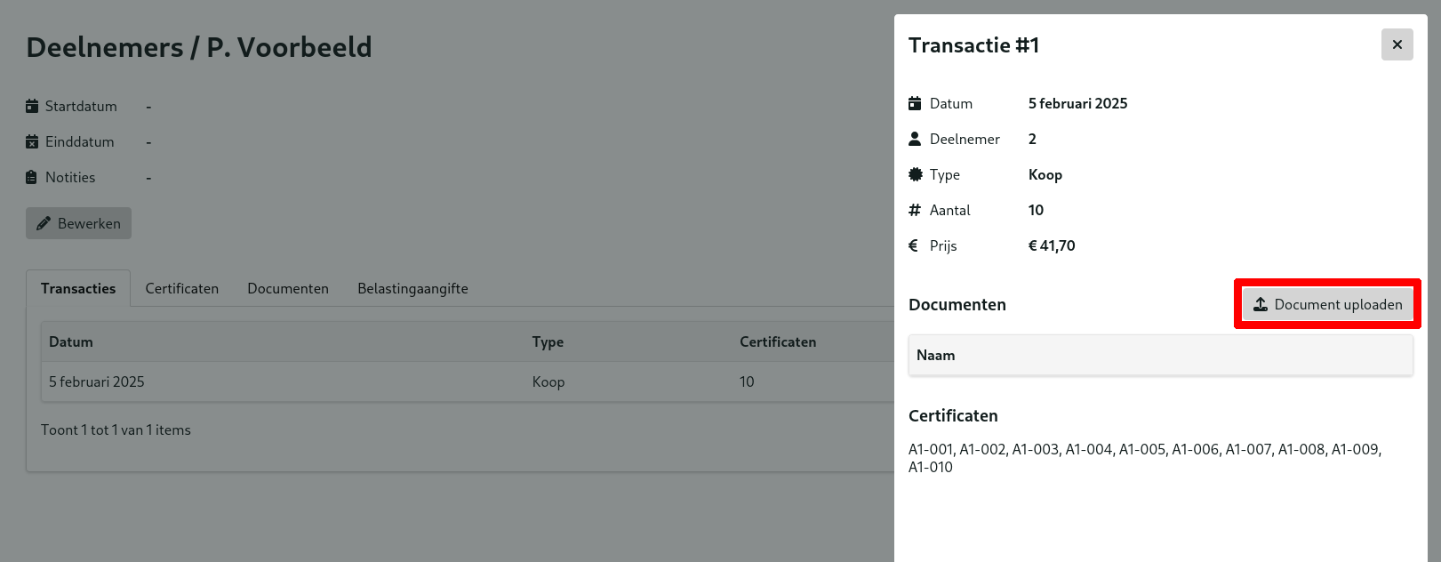Click the Deelnemer value 2
Viewport: 1441px width, 562px height.
coord(1032,139)
